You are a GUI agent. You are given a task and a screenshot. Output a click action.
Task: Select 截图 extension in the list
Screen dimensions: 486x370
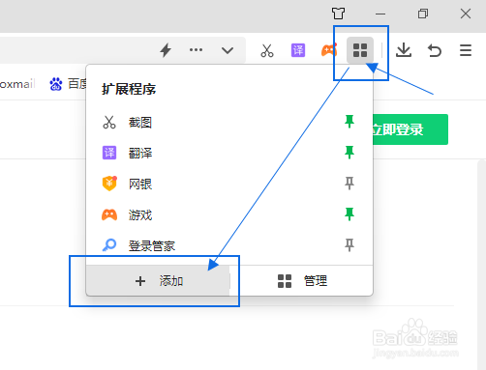tap(229, 123)
